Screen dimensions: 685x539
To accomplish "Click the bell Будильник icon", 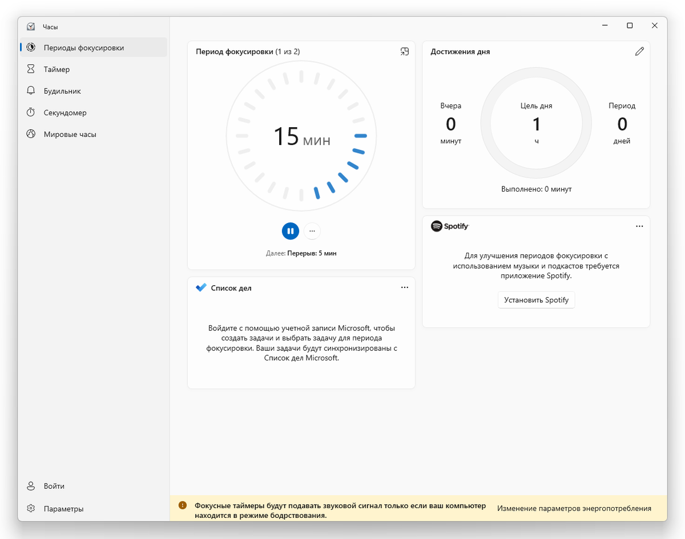I will pos(31,91).
